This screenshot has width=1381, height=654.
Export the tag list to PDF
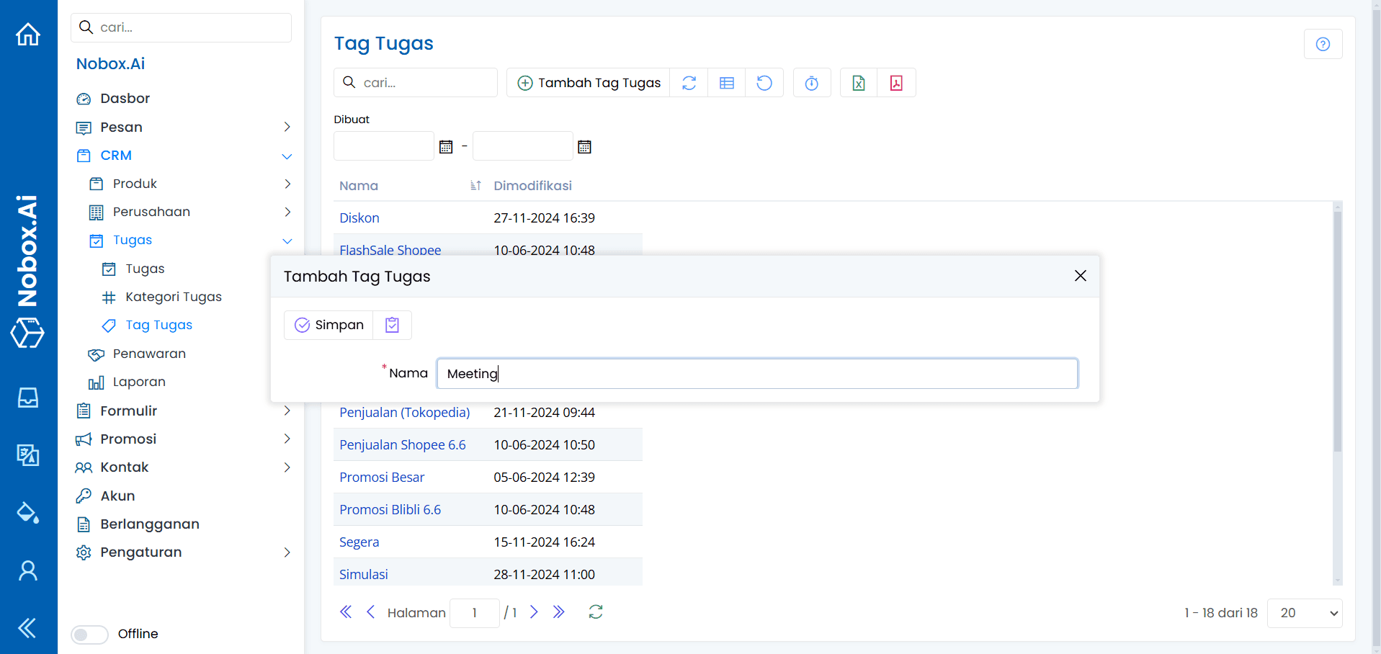896,84
